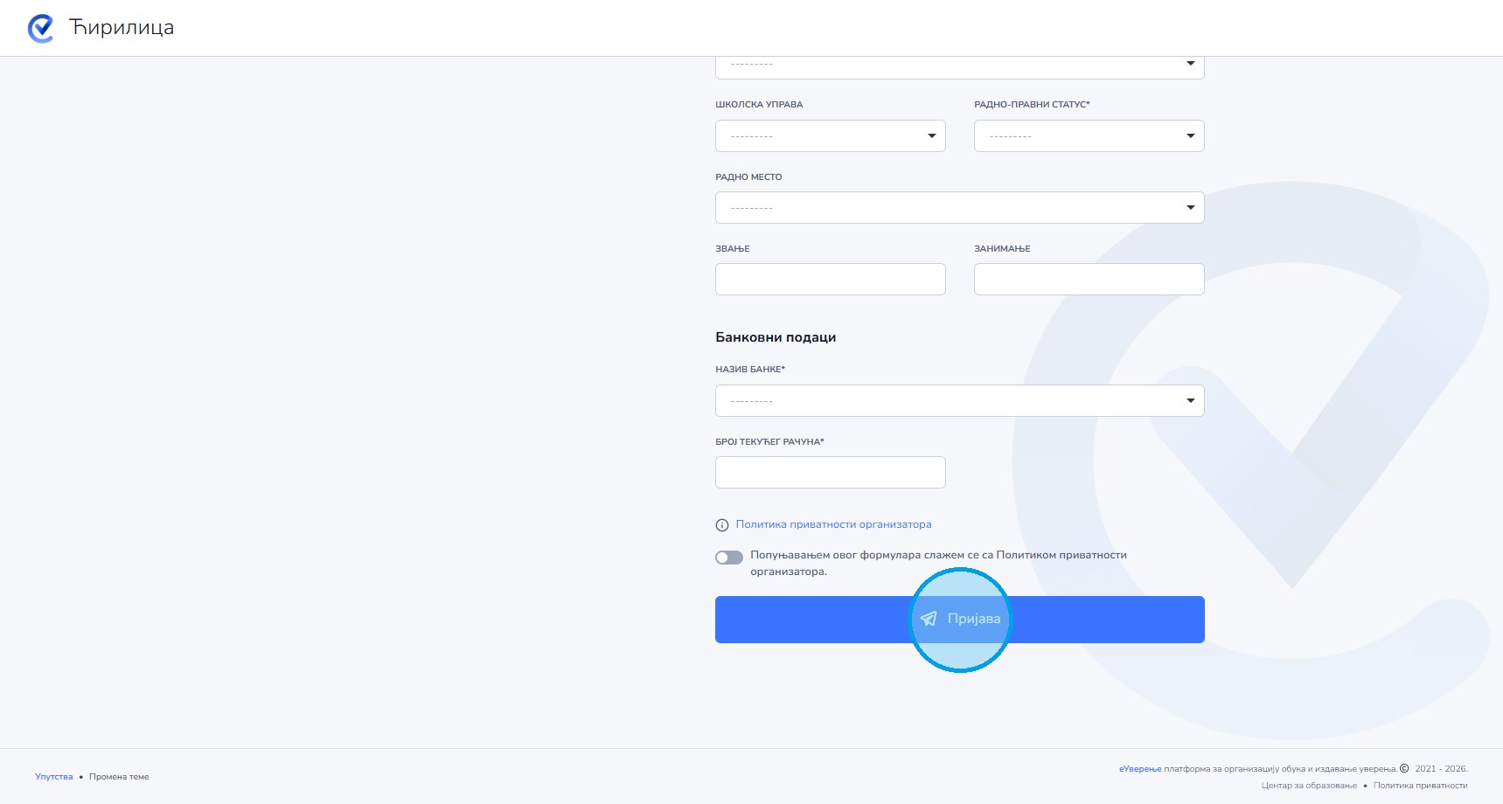The height and width of the screenshot is (804, 1503).
Task: Expand the partially hidden top dropdown
Action: pyautogui.click(x=960, y=67)
